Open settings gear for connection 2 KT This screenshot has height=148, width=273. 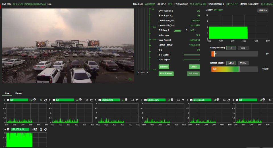[x=87, y=100]
